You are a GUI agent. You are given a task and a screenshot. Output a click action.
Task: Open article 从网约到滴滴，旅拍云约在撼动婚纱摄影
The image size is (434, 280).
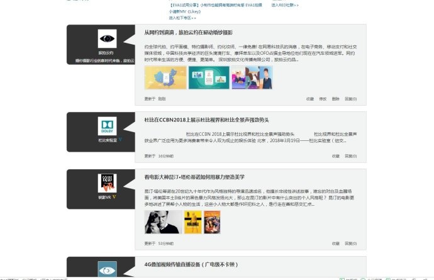tap(188, 32)
